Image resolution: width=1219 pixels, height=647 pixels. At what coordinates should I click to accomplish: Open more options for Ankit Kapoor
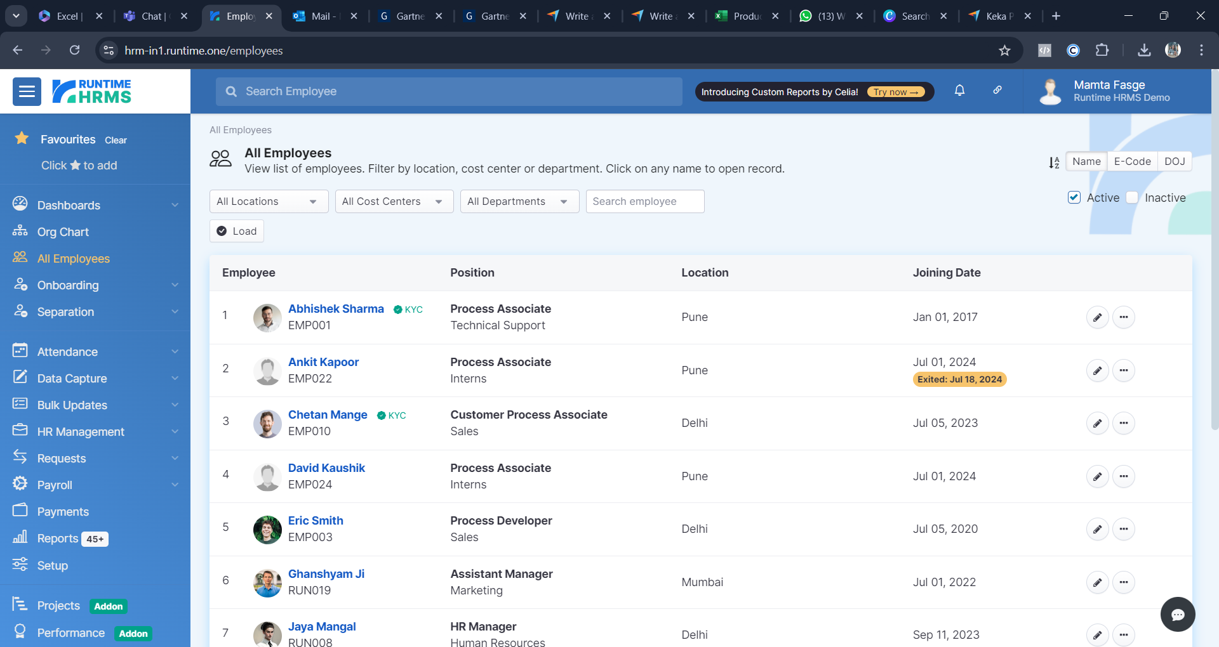pyautogui.click(x=1124, y=370)
